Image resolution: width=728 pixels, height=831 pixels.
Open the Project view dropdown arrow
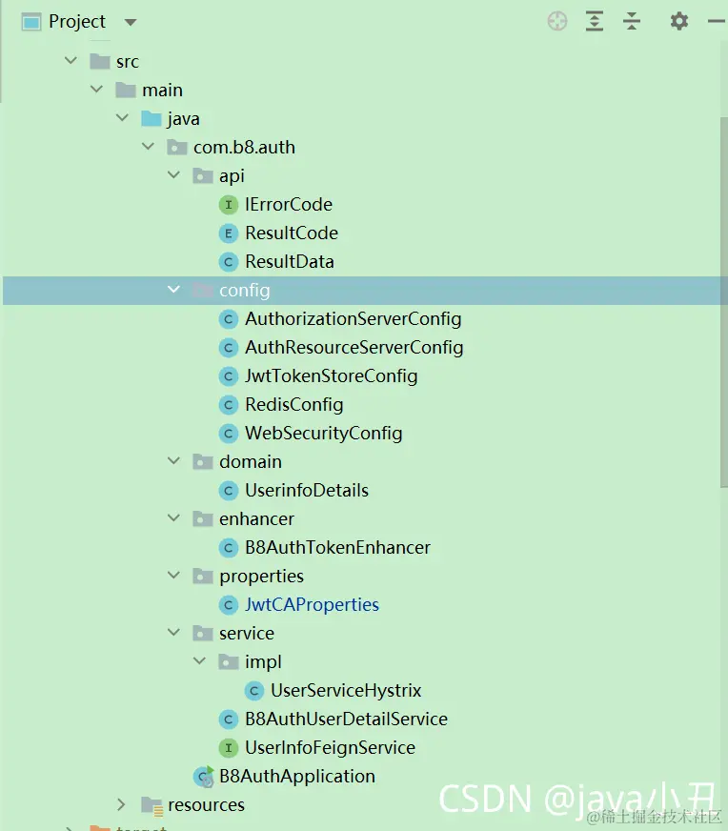(x=131, y=22)
